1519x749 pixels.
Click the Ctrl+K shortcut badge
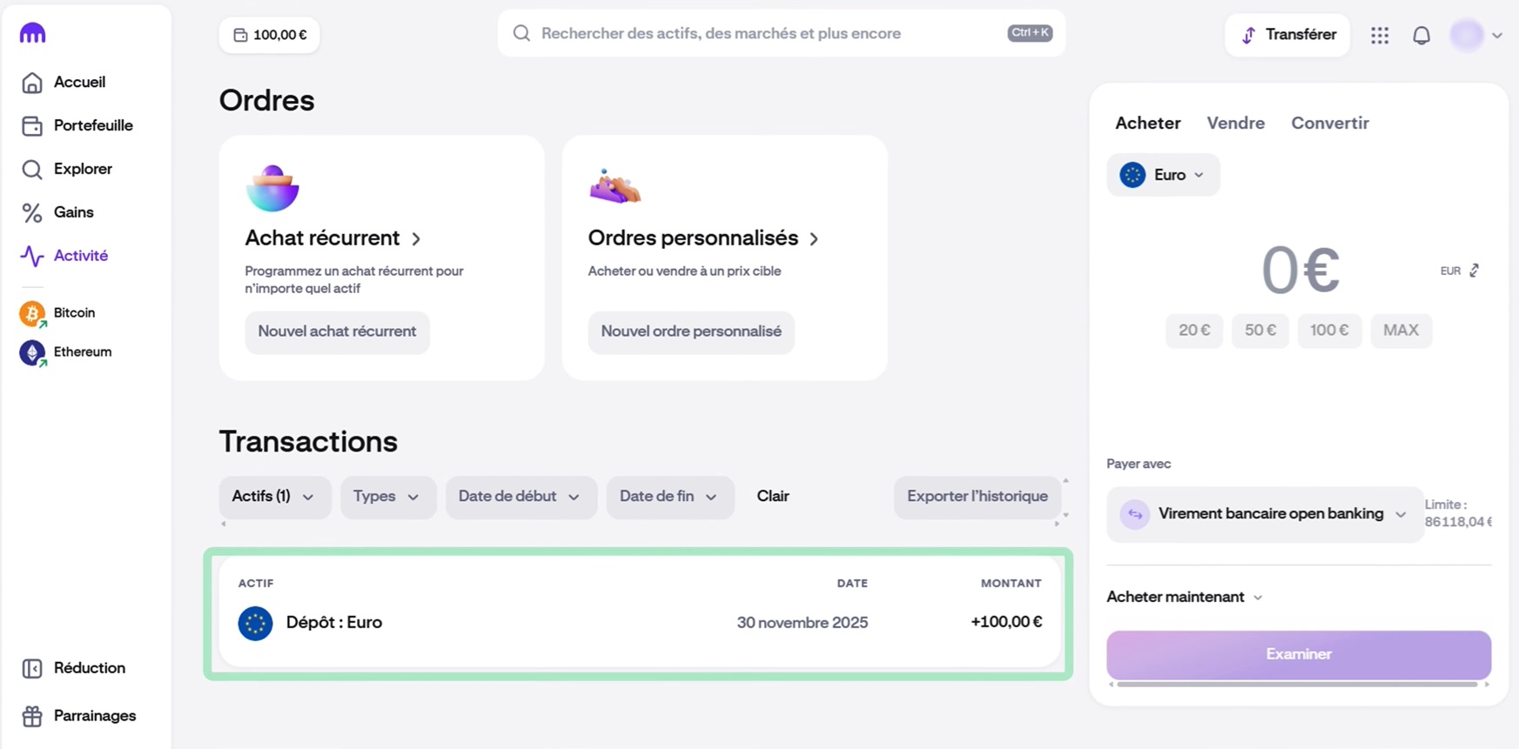(x=1030, y=33)
